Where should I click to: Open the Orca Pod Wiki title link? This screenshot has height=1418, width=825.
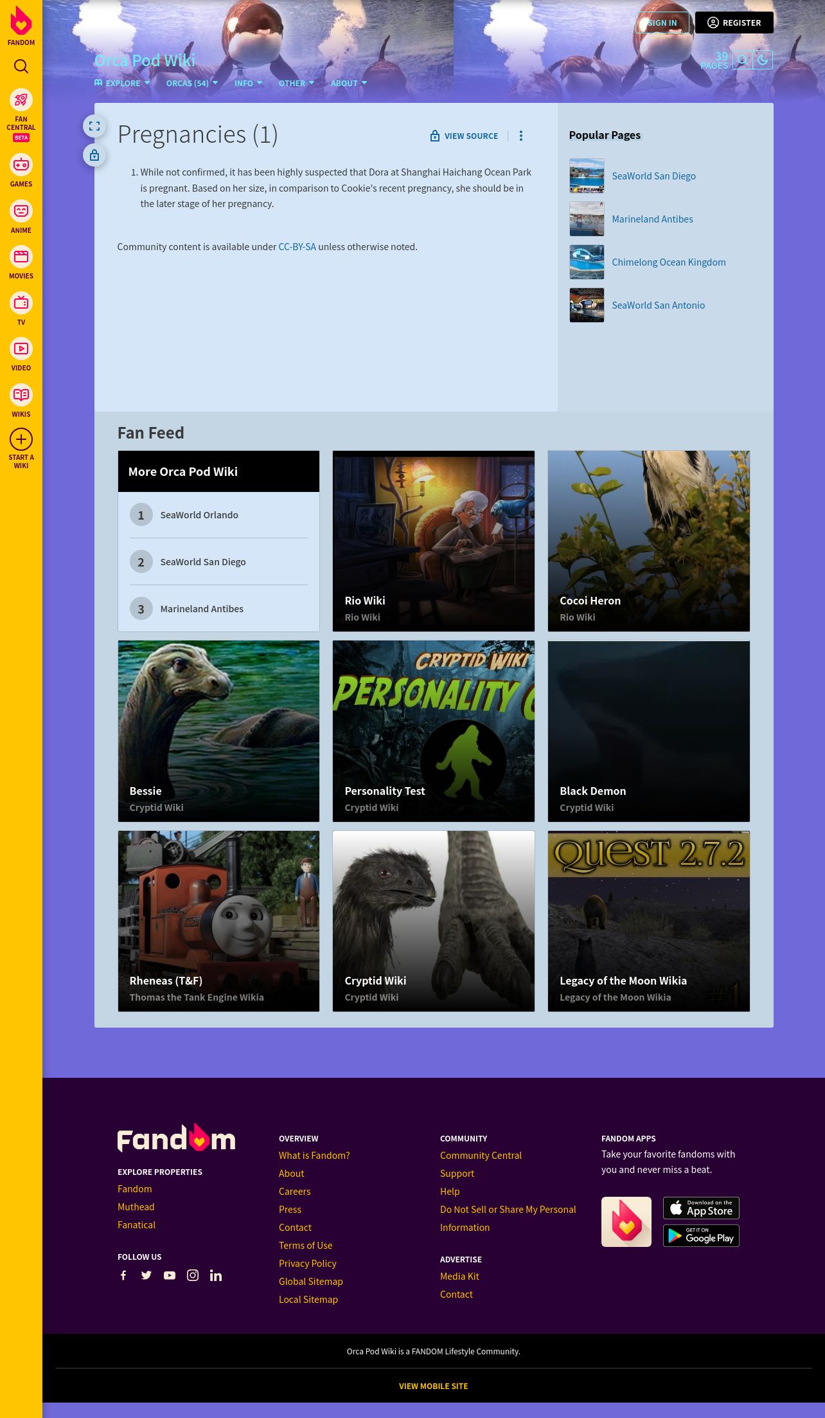point(145,60)
